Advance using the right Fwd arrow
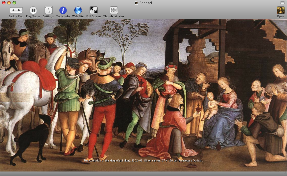This screenshot has height=176, width=287. [20, 10]
